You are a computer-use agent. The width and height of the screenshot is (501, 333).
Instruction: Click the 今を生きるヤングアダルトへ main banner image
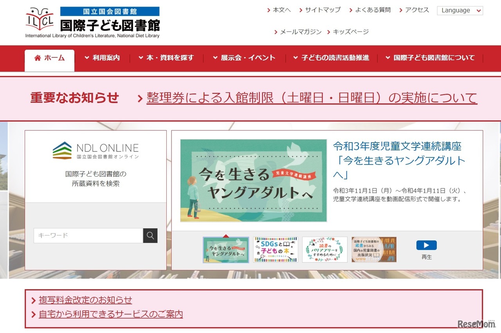tap(253, 181)
